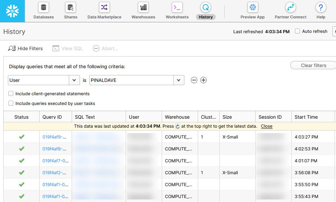Open the Data Marketplace icon

(x=104, y=7)
